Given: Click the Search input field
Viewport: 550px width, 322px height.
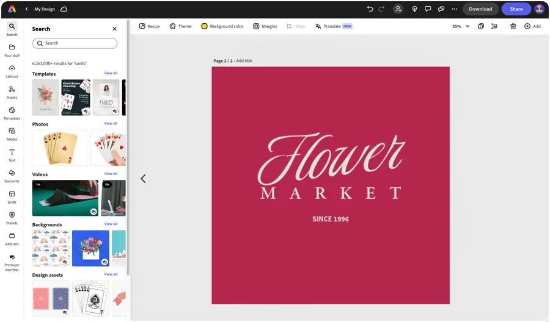Looking at the screenshot, I should 75,43.
